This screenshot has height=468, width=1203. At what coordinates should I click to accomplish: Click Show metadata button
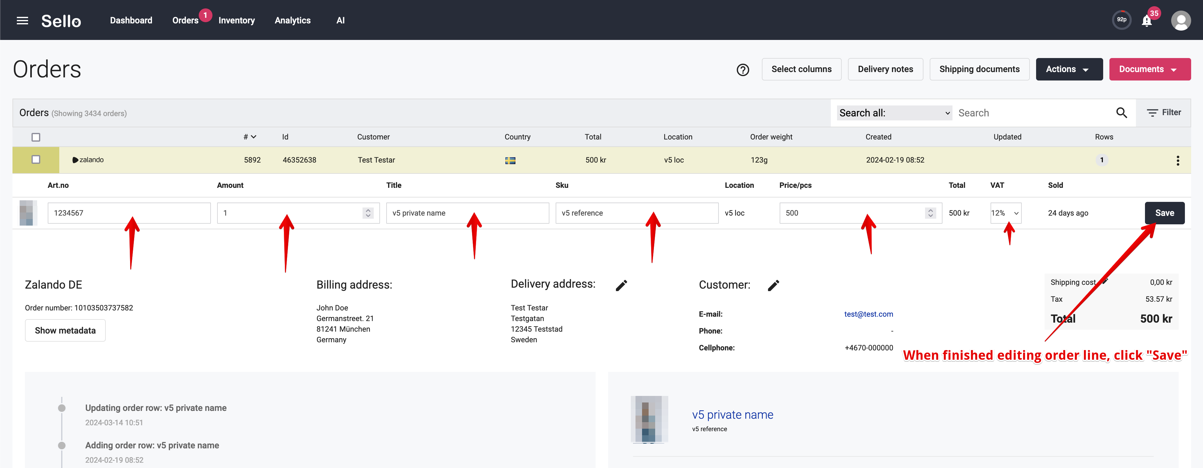click(x=65, y=331)
